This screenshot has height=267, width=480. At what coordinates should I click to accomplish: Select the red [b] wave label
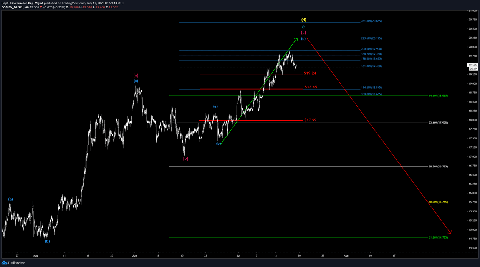pos(185,158)
